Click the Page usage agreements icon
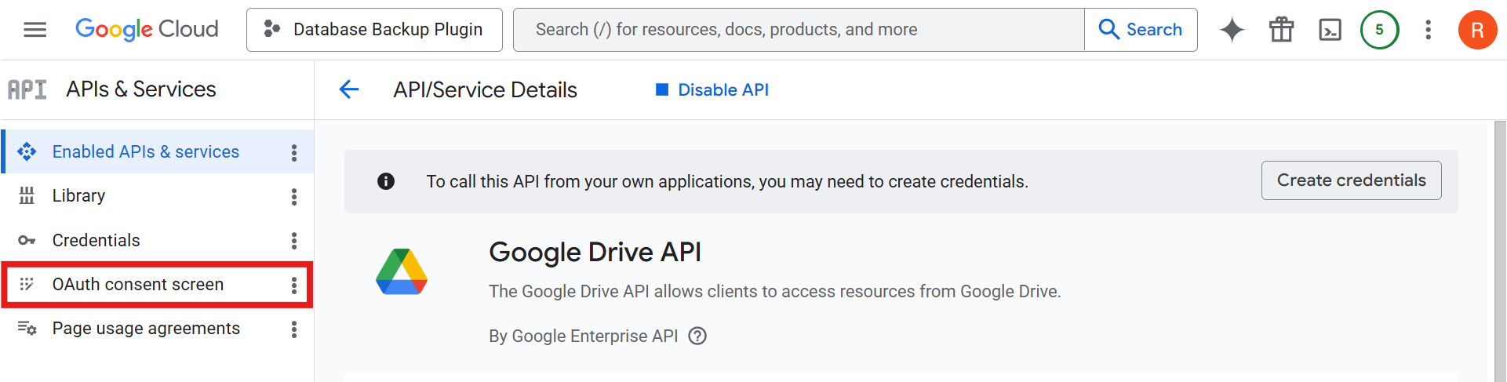Screen dimensions: 1507x382 point(27,328)
